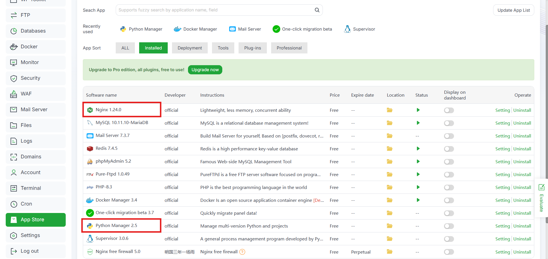Toggle Nginx display on dashboard
This screenshot has width=548, height=259.
449,110
